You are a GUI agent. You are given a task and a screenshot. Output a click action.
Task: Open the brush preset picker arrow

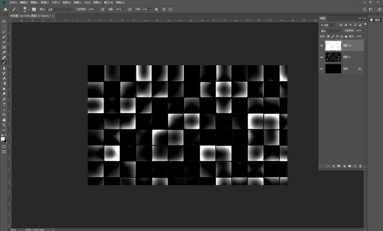coord(29,10)
